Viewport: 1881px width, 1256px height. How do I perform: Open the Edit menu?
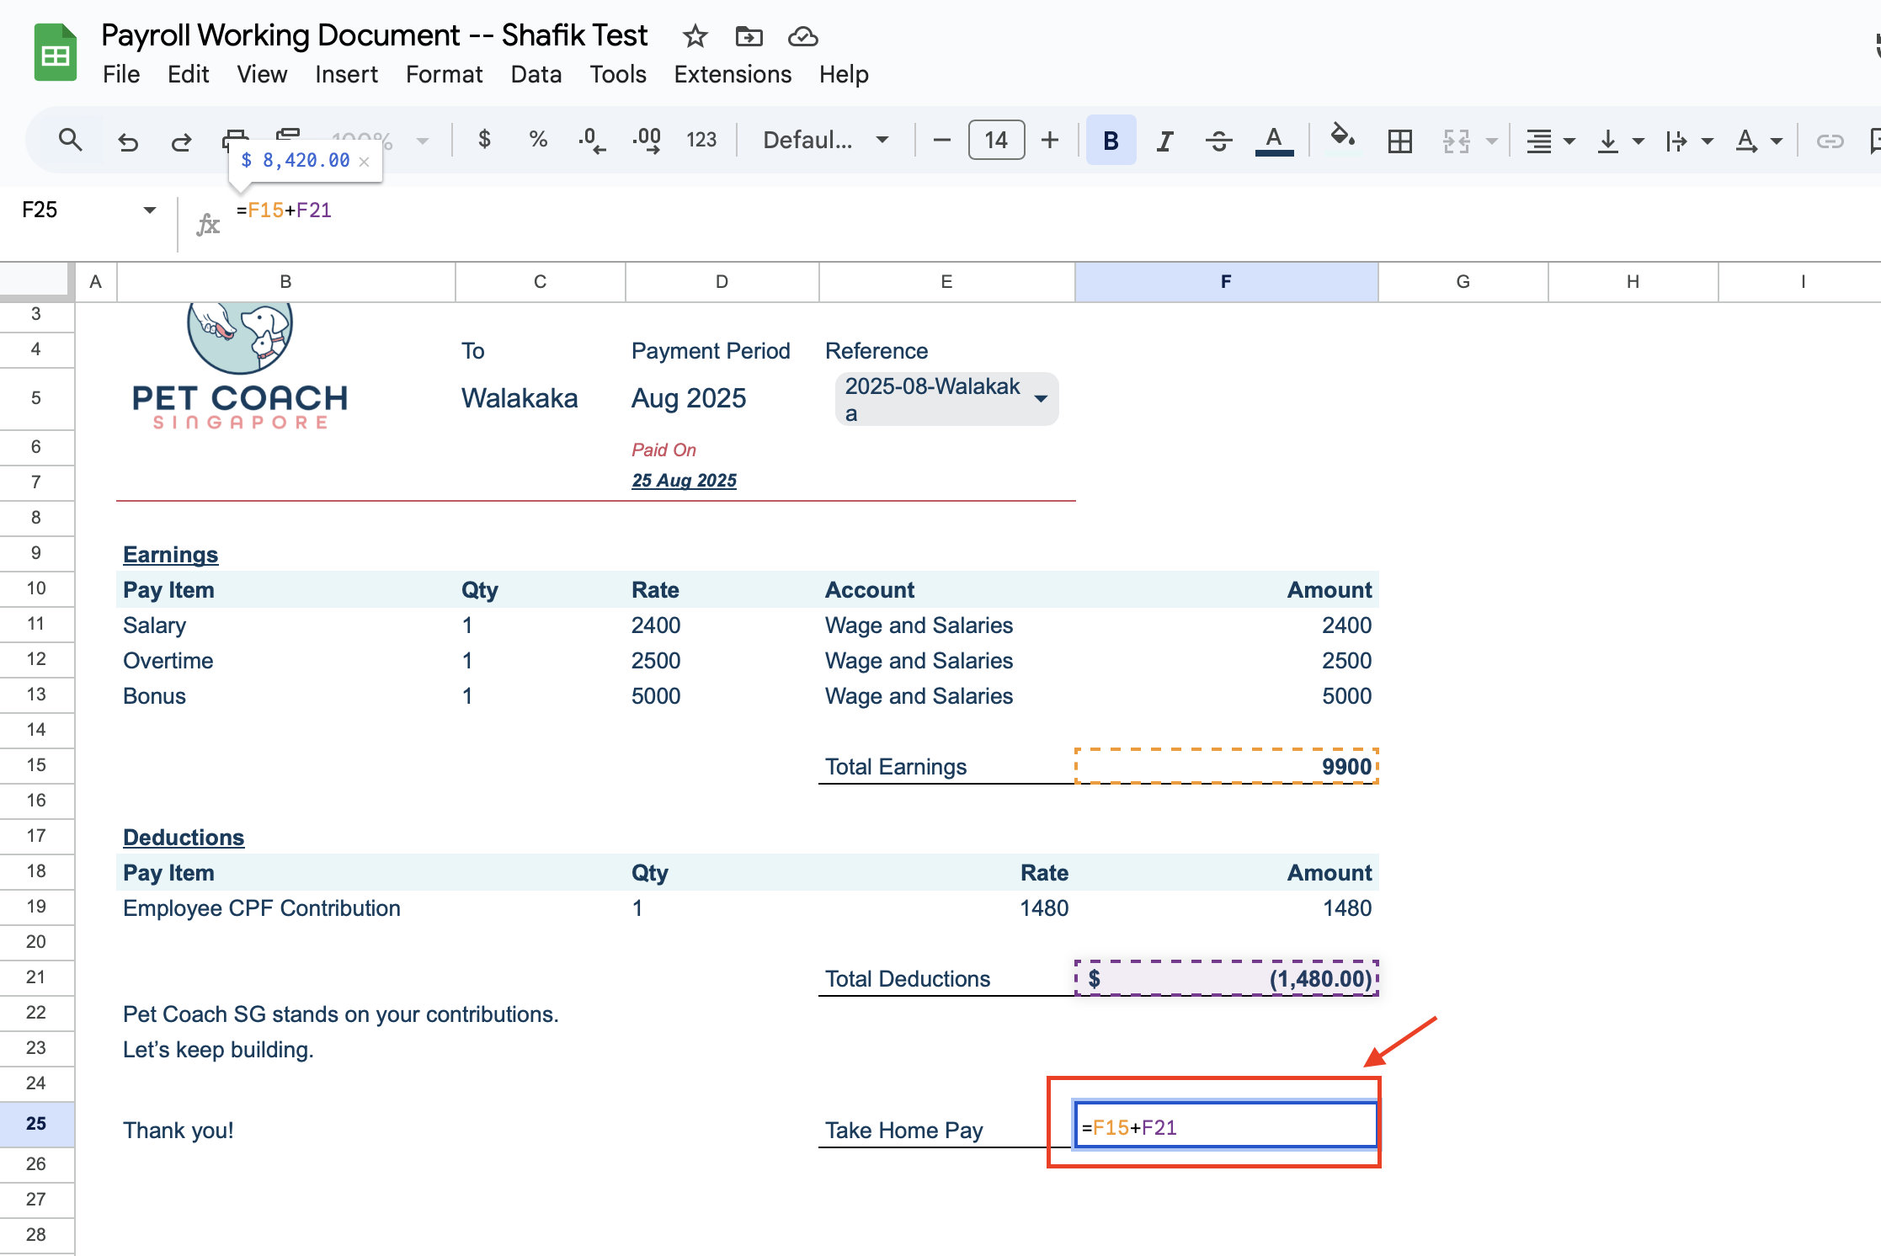pyautogui.click(x=188, y=74)
